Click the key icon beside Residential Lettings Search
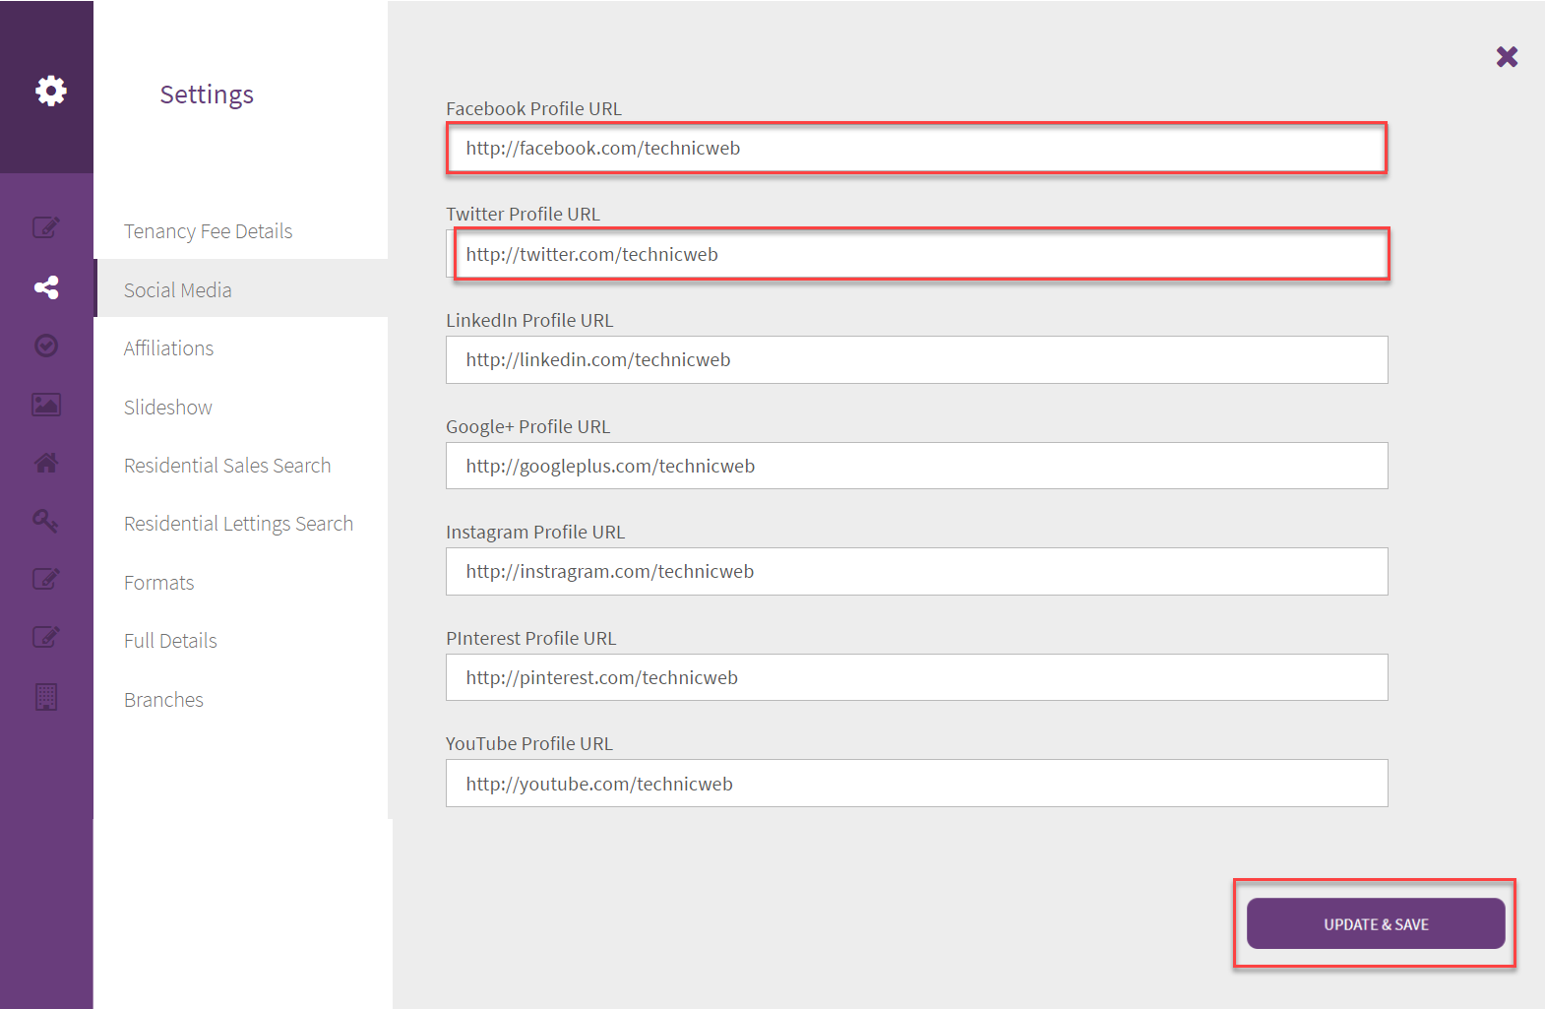This screenshot has width=1545, height=1009. [x=46, y=521]
